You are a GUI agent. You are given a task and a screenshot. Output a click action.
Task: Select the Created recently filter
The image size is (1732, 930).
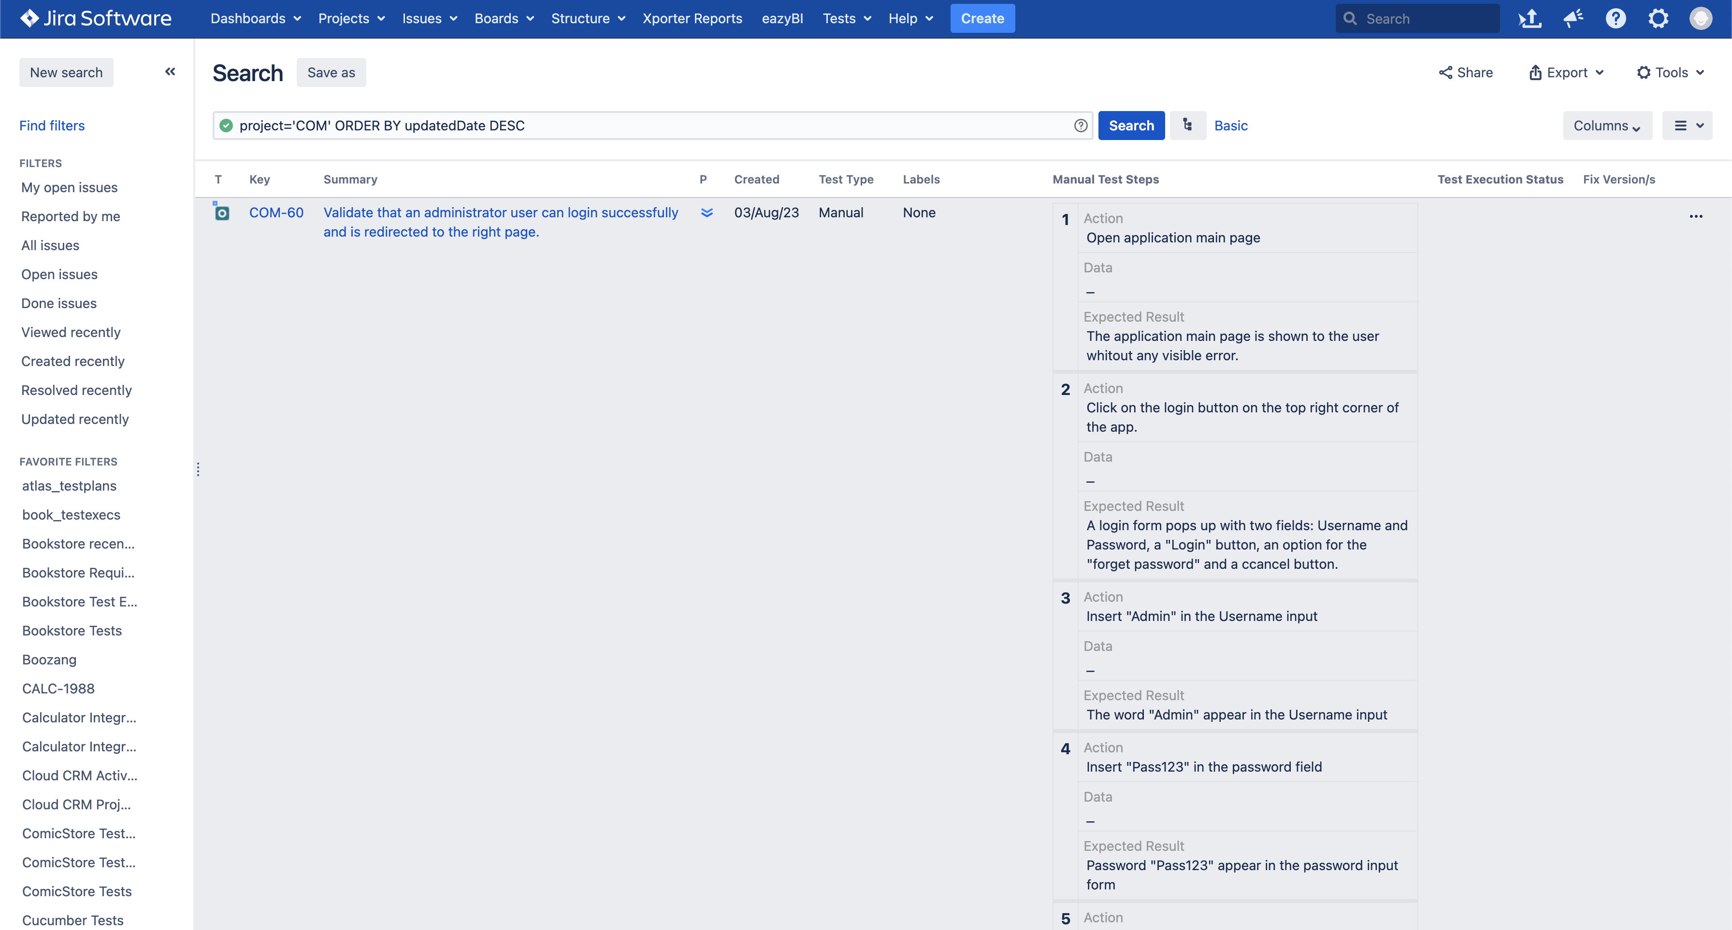pos(72,361)
